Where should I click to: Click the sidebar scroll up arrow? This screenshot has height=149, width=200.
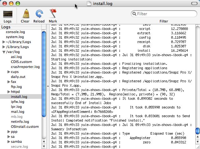(44, 142)
